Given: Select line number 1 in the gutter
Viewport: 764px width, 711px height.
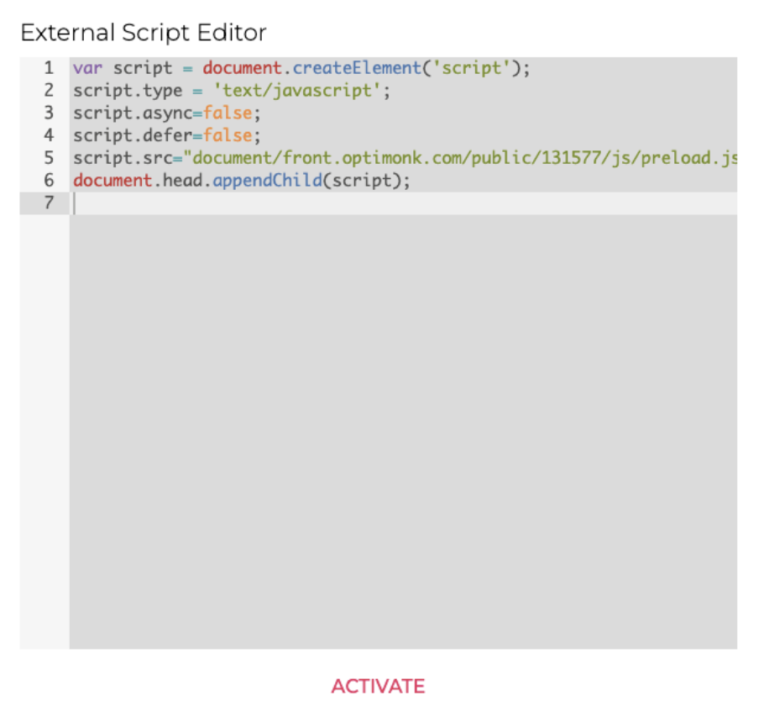Looking at the screenshot, I should point(49,68).
